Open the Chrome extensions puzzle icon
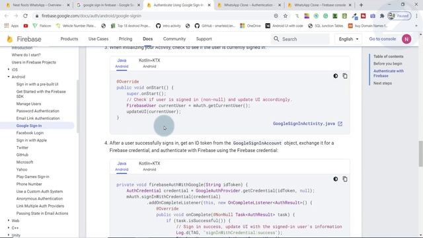Image resolution: width=423 pixels, height=238 pixels. click(382, 16)
